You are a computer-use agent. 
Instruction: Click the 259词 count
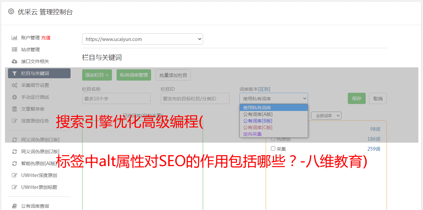coord(374,149)
